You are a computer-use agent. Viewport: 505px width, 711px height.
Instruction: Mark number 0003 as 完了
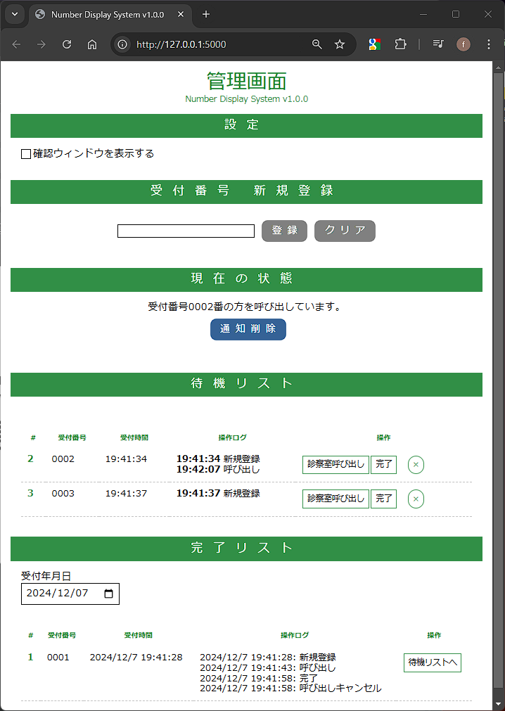(383, 499)
